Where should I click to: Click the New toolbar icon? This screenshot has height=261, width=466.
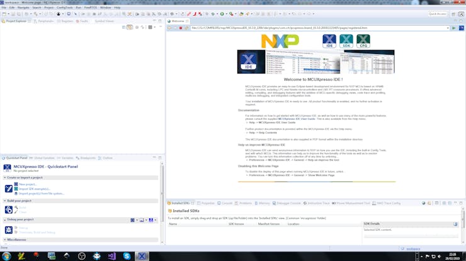tap(4, 14)
